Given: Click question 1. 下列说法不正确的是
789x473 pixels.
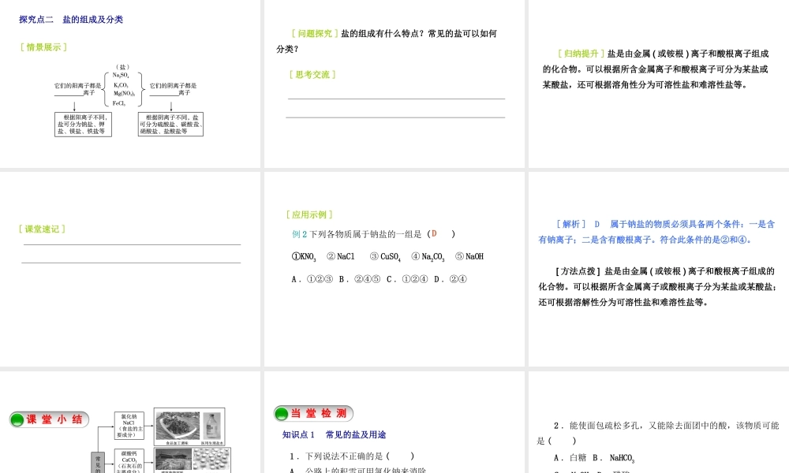Looking at the screenshot, I should click(x=352, y=456).
